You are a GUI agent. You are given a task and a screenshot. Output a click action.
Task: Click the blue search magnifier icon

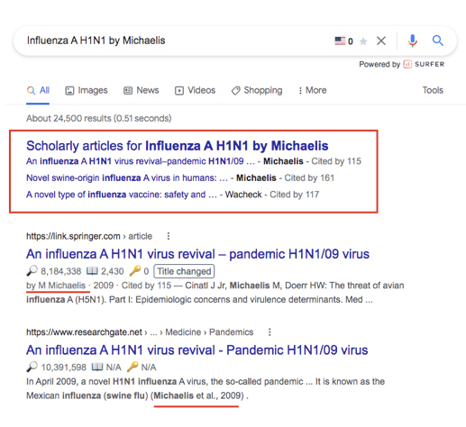tap(438, 41)
